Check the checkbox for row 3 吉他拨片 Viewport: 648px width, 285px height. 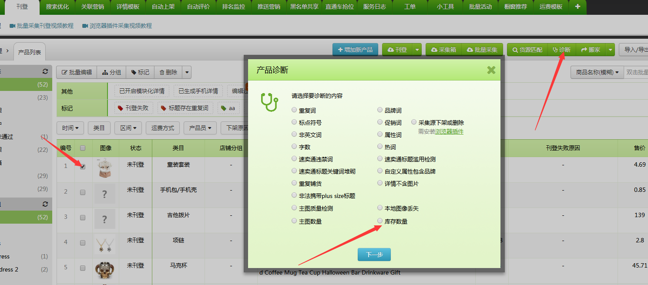(83, 218)
